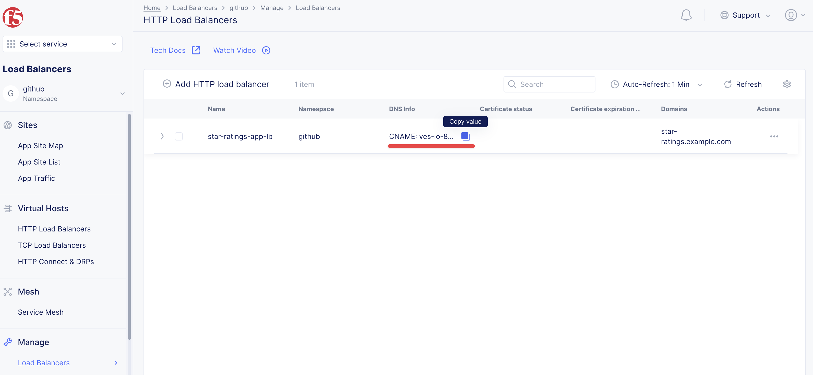Viewport: 813px width, 375px height.
Task: Click the F5 logo
Action: coord(13,17)
